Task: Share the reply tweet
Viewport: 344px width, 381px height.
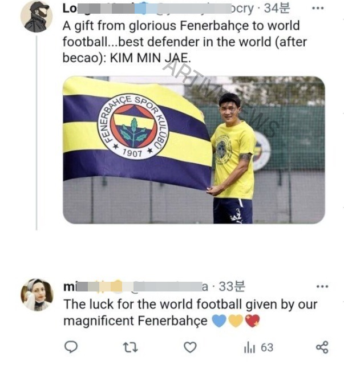Action: coord(322,347)
